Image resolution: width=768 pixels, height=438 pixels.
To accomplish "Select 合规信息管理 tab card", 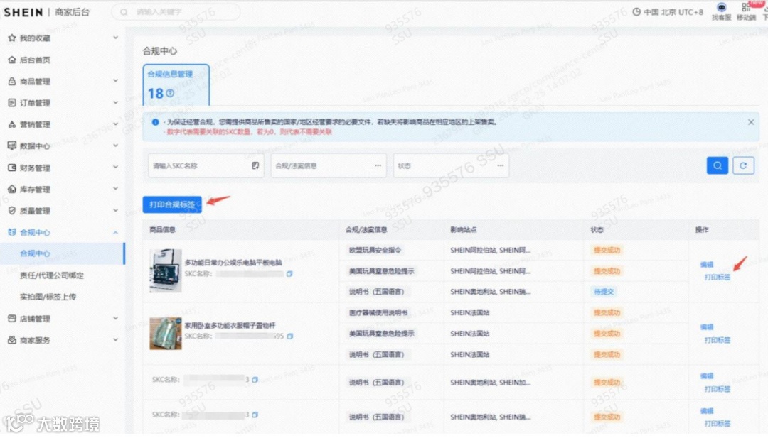I will click(x=176, y=85).
